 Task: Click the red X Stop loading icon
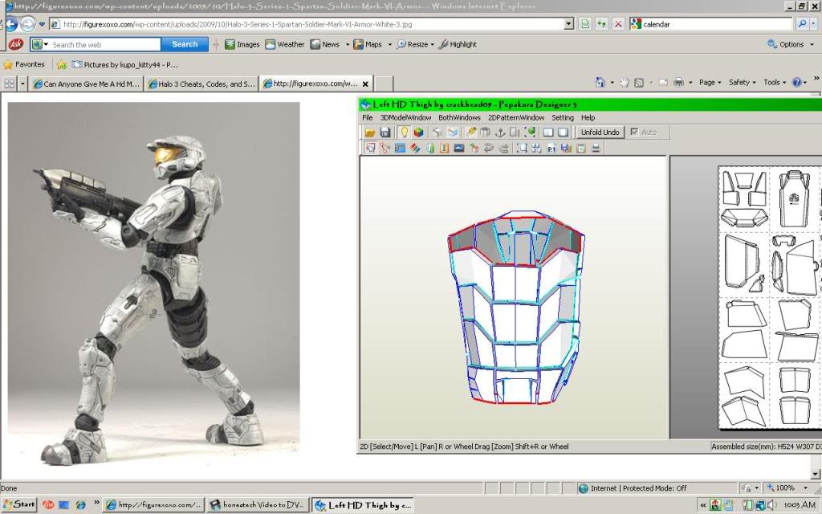click(618, 24)
